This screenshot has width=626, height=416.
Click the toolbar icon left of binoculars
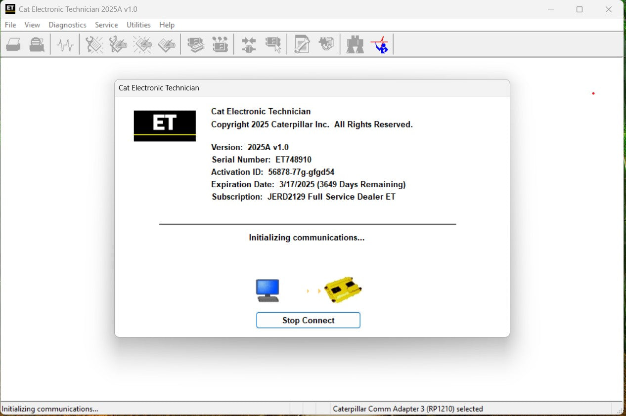click(326, 45)
